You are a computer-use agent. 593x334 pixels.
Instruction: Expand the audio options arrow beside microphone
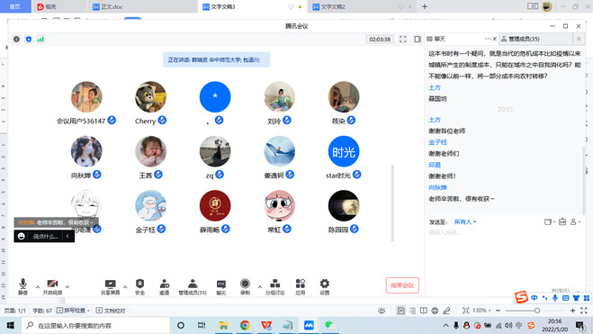coord(38,287)
